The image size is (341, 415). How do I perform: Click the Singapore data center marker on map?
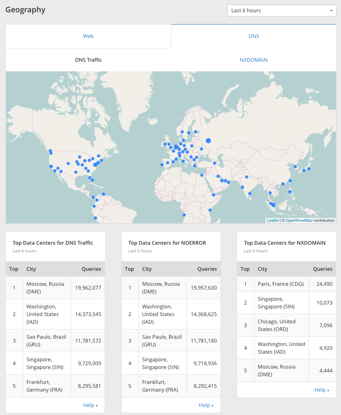pyautogui.click(x=273, y=205)
